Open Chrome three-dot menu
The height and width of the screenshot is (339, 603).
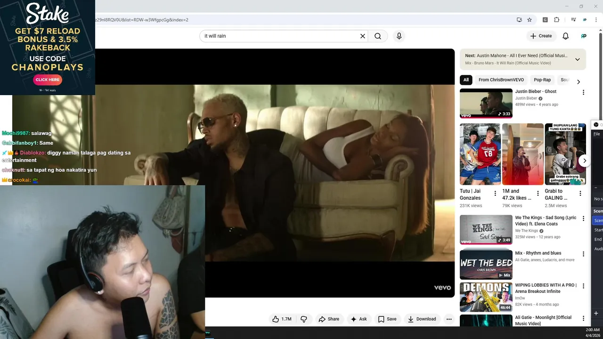595,20
